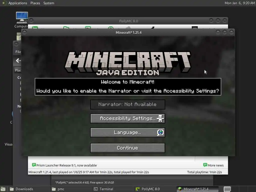Click More news in PollyMC window
This screenshot has width=256, height=192.
click(215, 165)
